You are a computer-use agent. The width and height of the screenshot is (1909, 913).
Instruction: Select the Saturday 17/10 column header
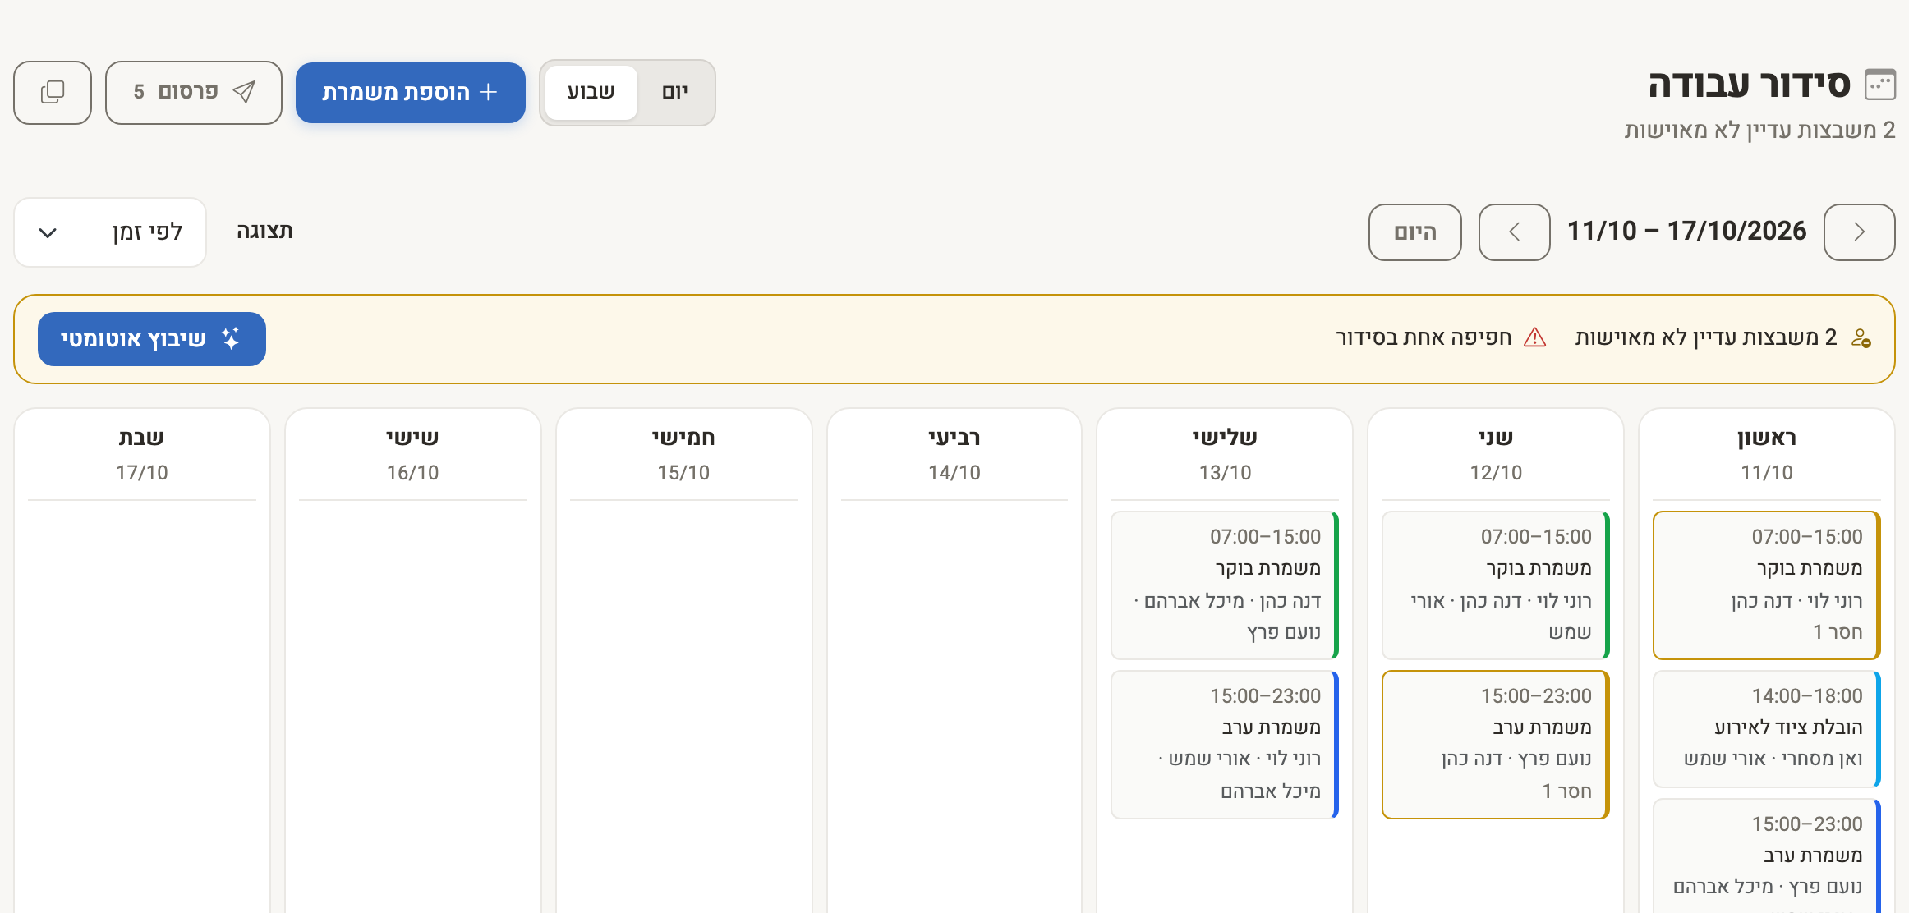(x=141, y=454)
